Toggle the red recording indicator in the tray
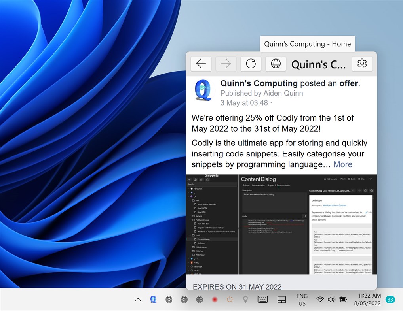The width and height of the screenshot is (403, 311). [x=214, y=300]
